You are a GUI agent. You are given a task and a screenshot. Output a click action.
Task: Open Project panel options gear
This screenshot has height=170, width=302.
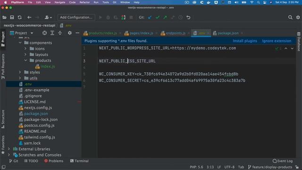[x=70, y=33]
